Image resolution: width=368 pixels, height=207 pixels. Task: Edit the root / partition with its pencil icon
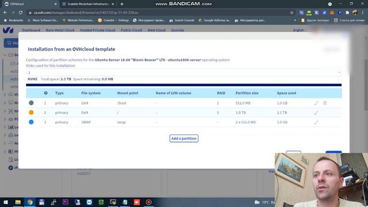point(316,113)
